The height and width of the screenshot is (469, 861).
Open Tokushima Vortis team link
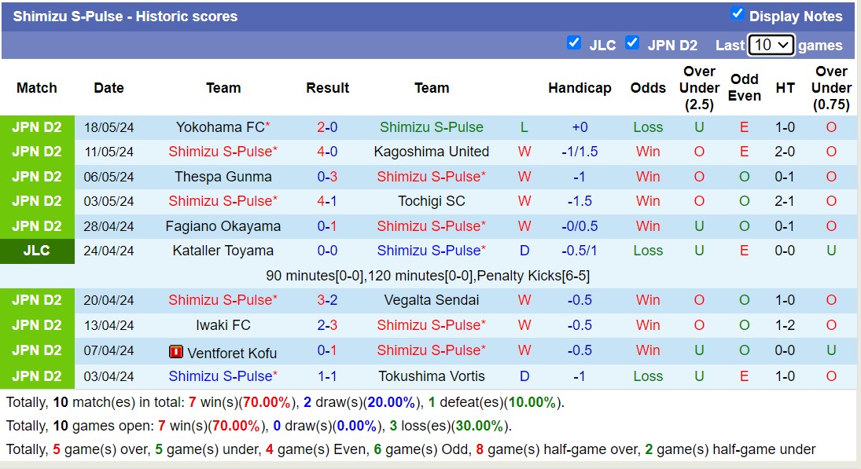coord(431,376)
